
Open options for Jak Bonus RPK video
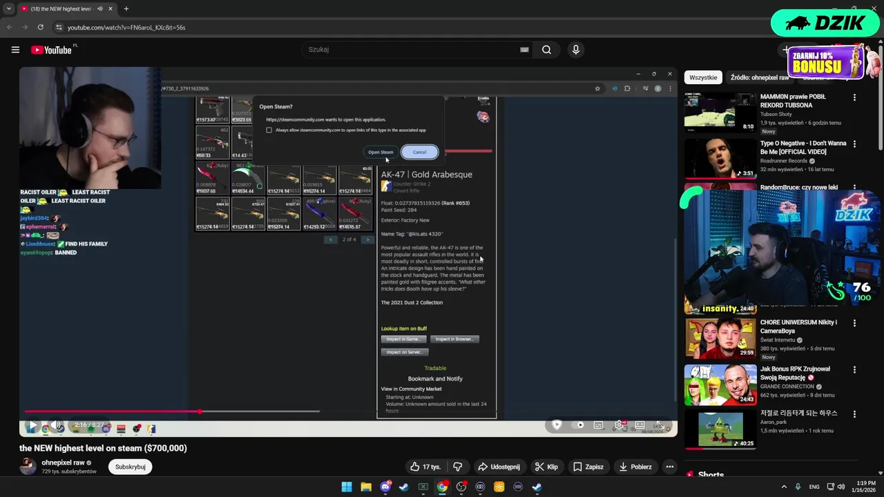854,370
